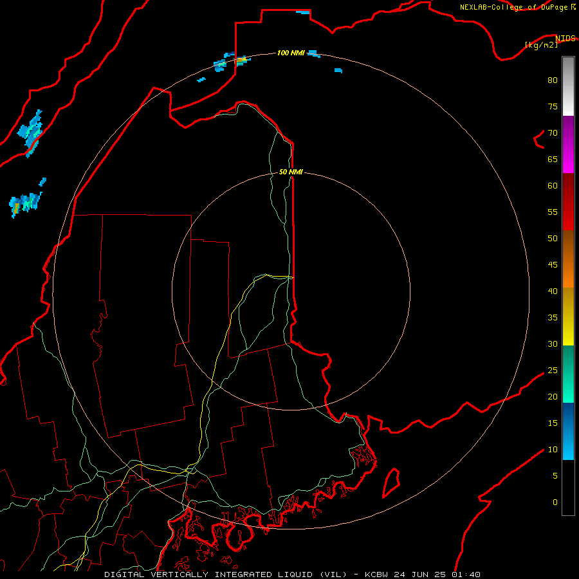This screenshot has height=579, width=579.
Task: Select the white-gray top segment of color scale
Action: coord(568,86)
